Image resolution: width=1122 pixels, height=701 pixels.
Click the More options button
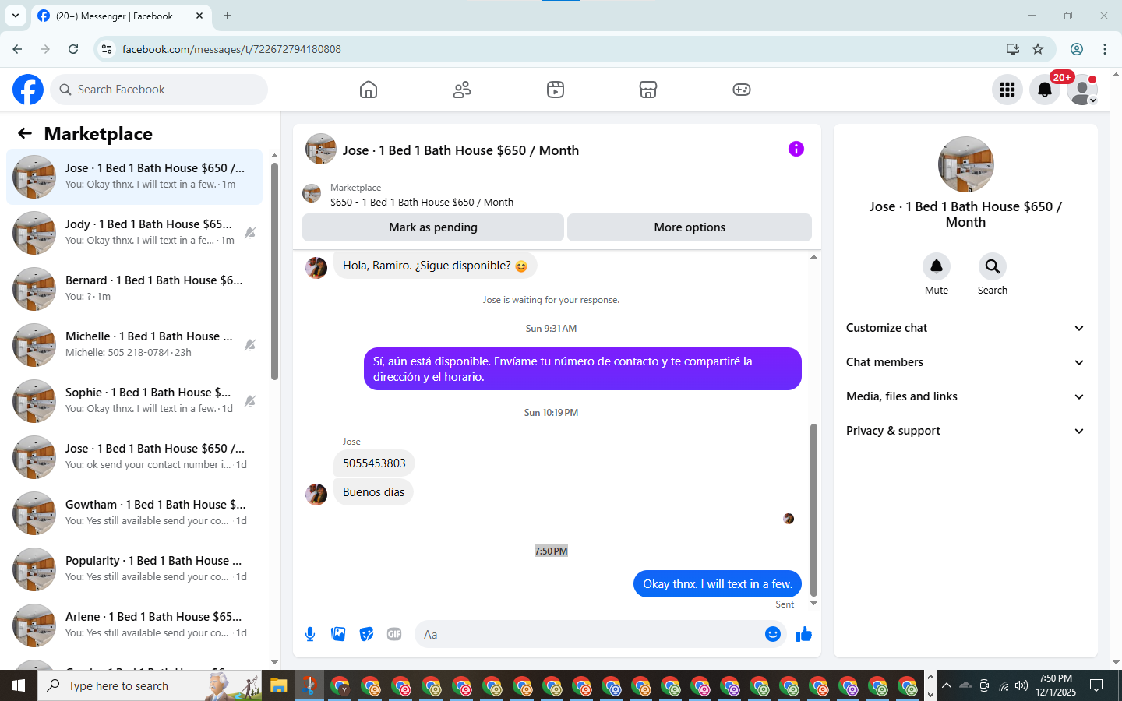tap(690, 227)
